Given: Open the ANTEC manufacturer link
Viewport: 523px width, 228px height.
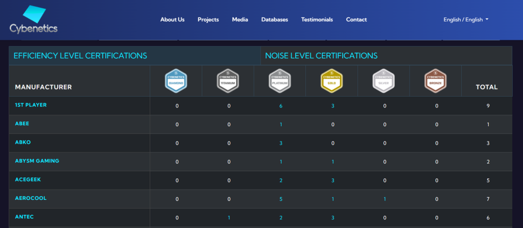Looking at the screenshot, I should tap(25, 217).
